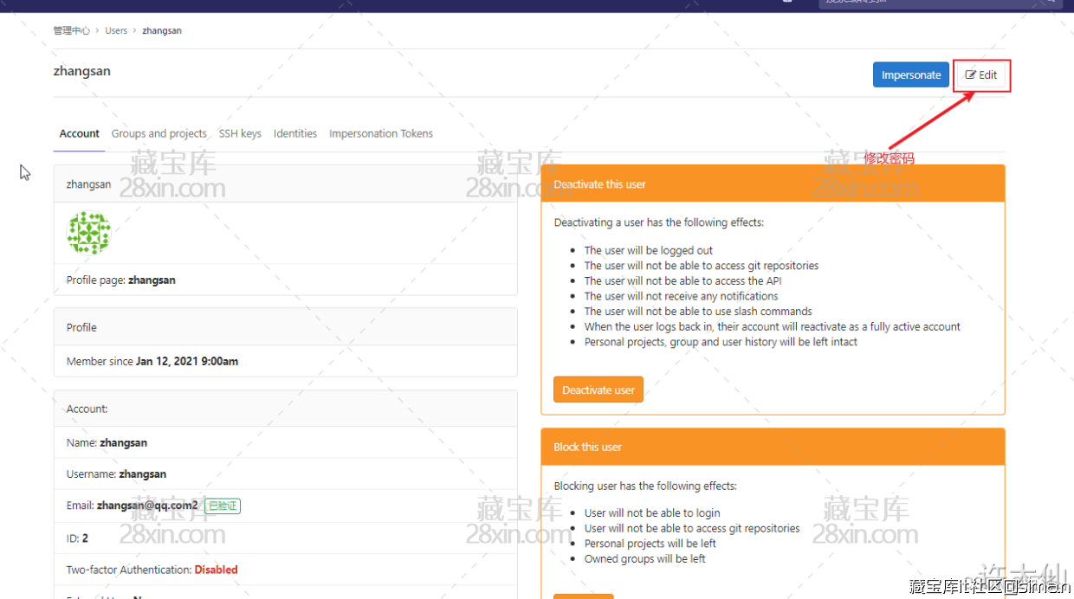The image size is (1074, 599).
Task: Click the green 已验证 verified badge
Action: (x=223, y=506)
